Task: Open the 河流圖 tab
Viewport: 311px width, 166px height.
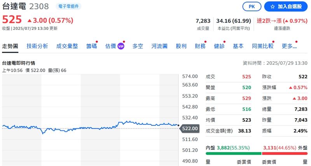Action: coord(159,46)
